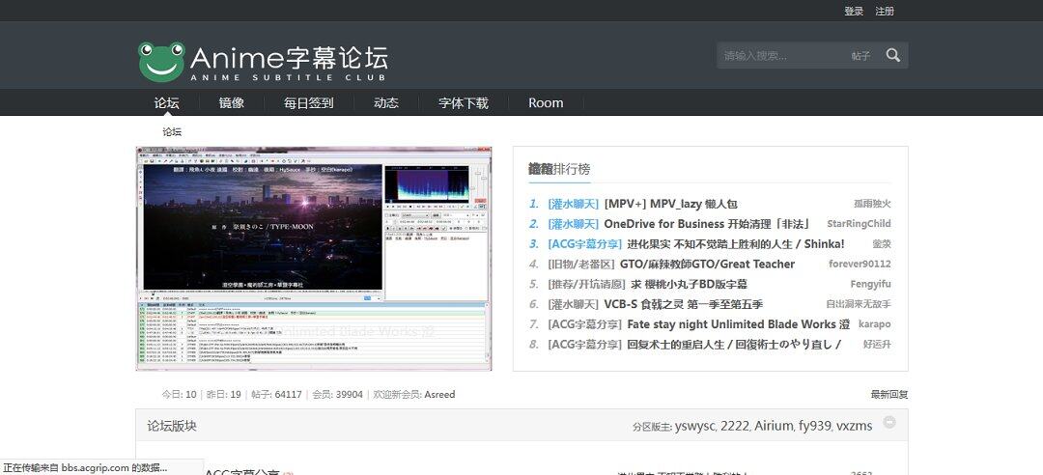Open the Room navigation tab
This screenshot has height=475, width=1043.
pyautogui.click(x=546, y=103)
